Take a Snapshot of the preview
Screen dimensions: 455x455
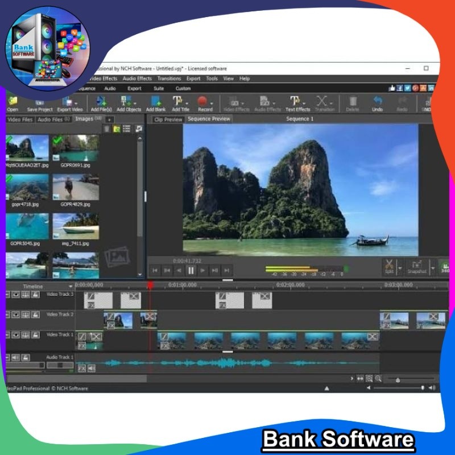[x=417, y=266]
